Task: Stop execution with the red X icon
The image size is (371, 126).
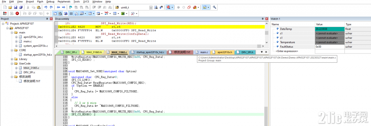Action: coord(17,14)
